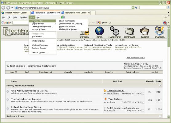This screenshot has width=171, height=123.
Task: Click the browser Back arrow button
Action: click(x=3, y=8)
